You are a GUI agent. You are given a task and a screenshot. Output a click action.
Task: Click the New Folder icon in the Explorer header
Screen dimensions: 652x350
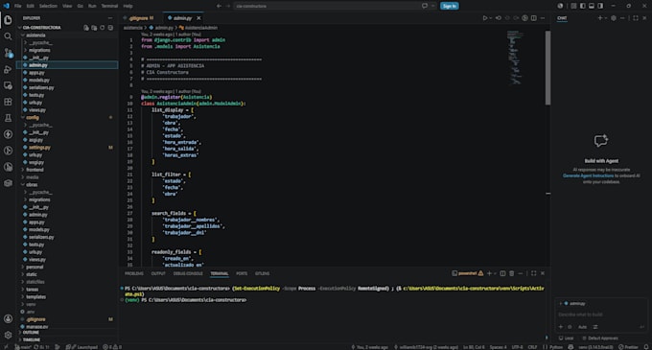tap(94, 28)
